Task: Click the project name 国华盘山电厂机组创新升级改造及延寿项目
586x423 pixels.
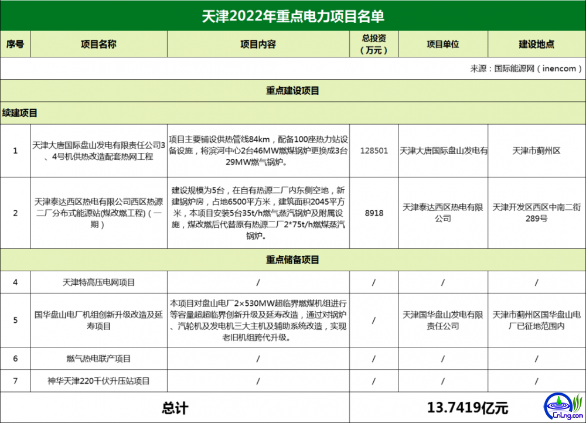Action: pyautogui.click(x=98, y=320)
